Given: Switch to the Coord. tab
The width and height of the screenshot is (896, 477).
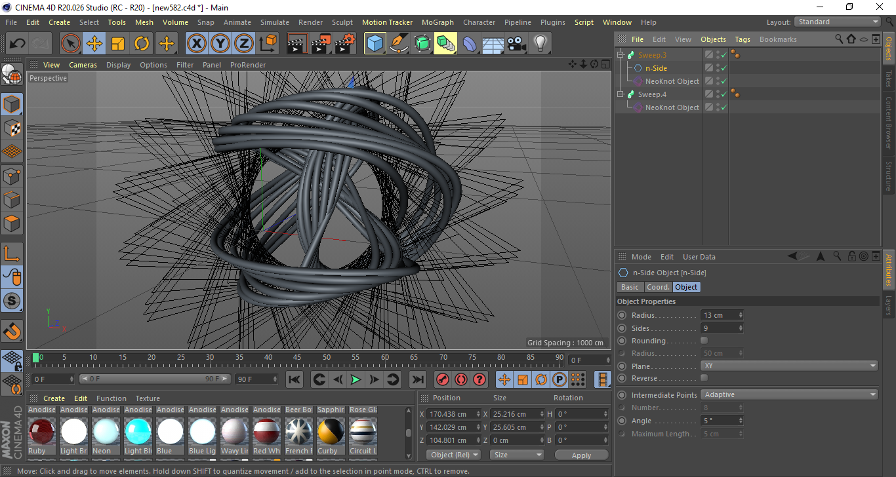Looking at the screenshot, I should point(658,287).
